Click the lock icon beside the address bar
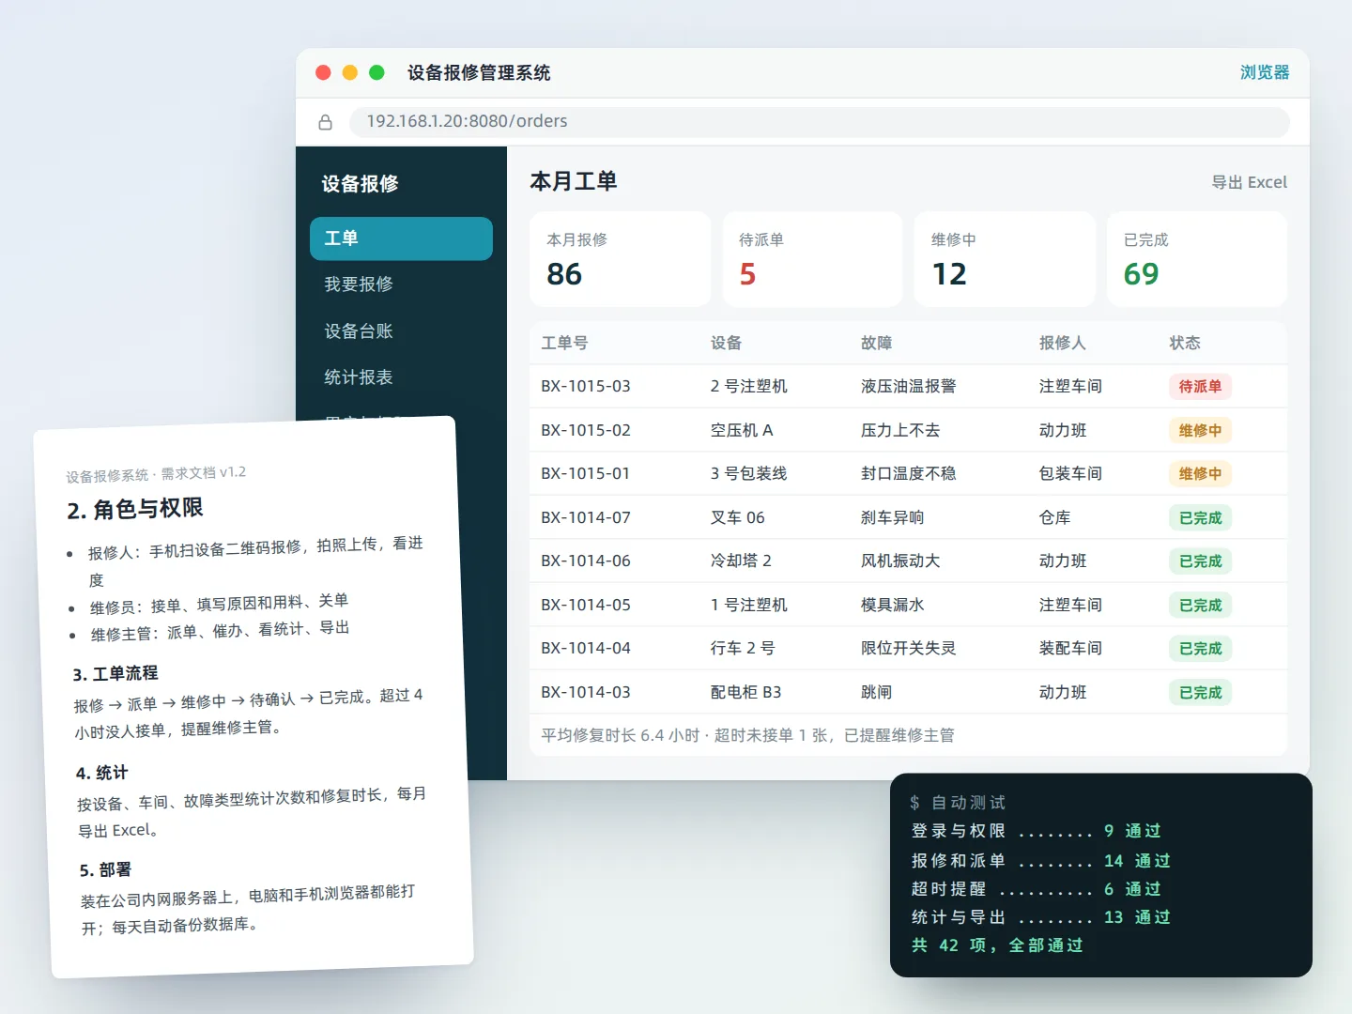Image resolution: width=1352 pixels, height=1014 pixels. point(325,122)
